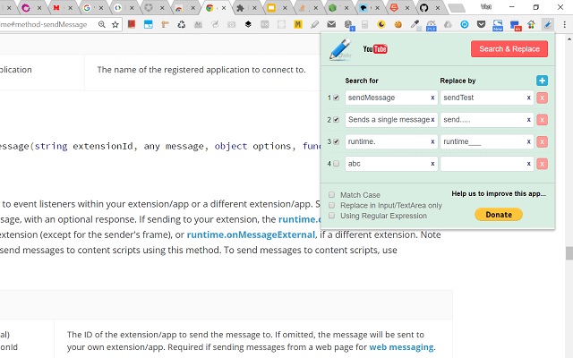Click the black stacked layers extension icon
573x358 pixels.
248,24
